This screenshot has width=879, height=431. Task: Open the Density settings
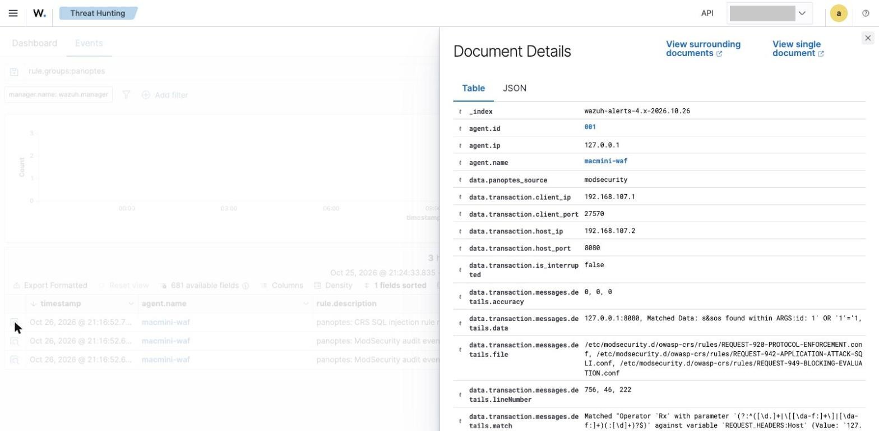(333, 286)
